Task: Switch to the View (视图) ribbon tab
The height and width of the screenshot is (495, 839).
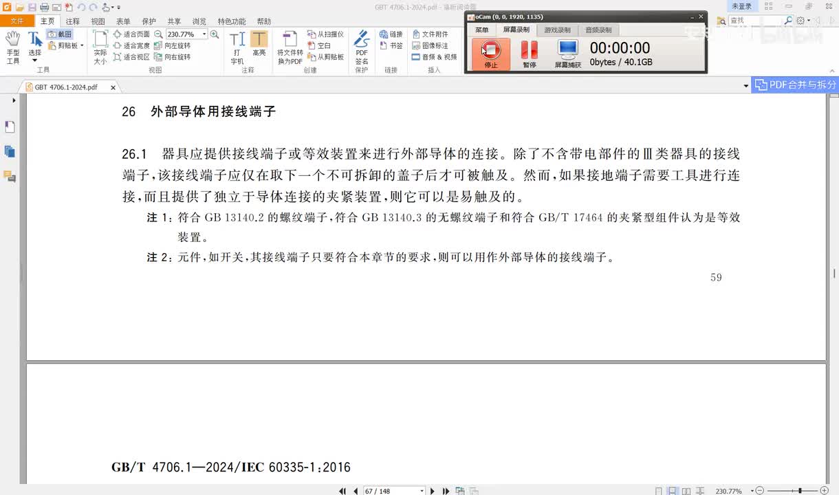Action: tap(98, 21)
